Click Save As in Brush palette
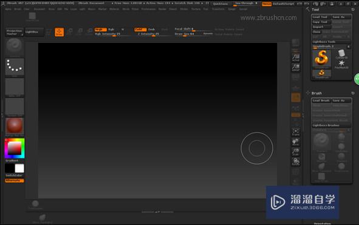The width and height of the screenshot is (359, 225). 341,100
